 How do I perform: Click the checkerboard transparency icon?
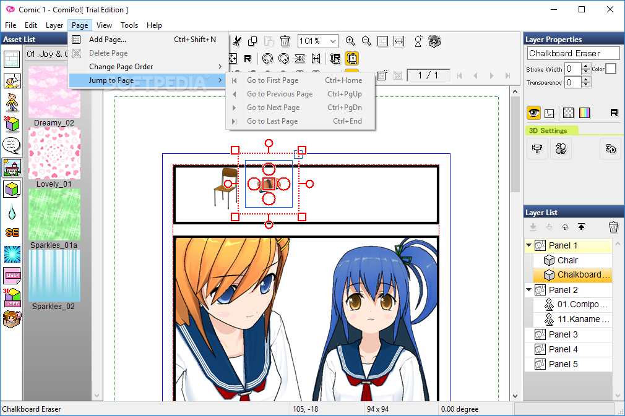569,113
